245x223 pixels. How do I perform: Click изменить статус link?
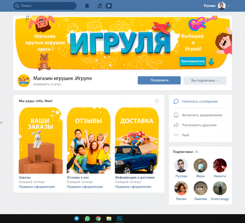pos(47,84)
